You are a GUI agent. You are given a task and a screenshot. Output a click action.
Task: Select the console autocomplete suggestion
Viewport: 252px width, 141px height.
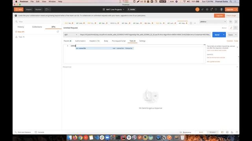104,48
